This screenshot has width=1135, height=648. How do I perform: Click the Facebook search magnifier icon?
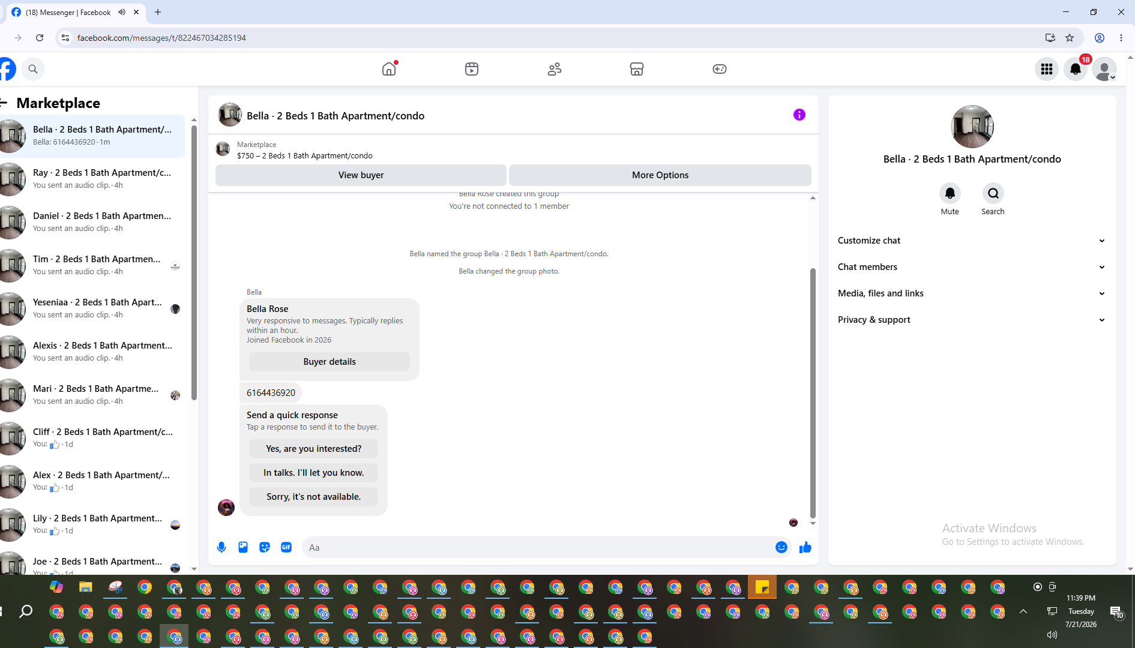tap(33, 69)
